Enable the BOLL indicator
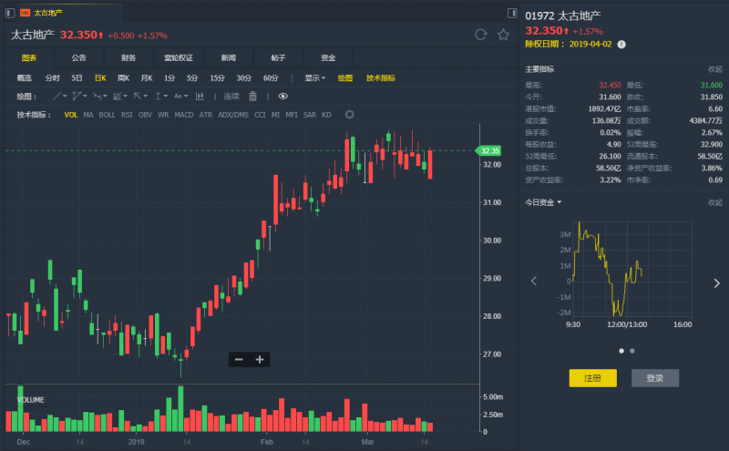Image resolution: width=729 pixels, height=451 pixels. click(x=107, y=115)
